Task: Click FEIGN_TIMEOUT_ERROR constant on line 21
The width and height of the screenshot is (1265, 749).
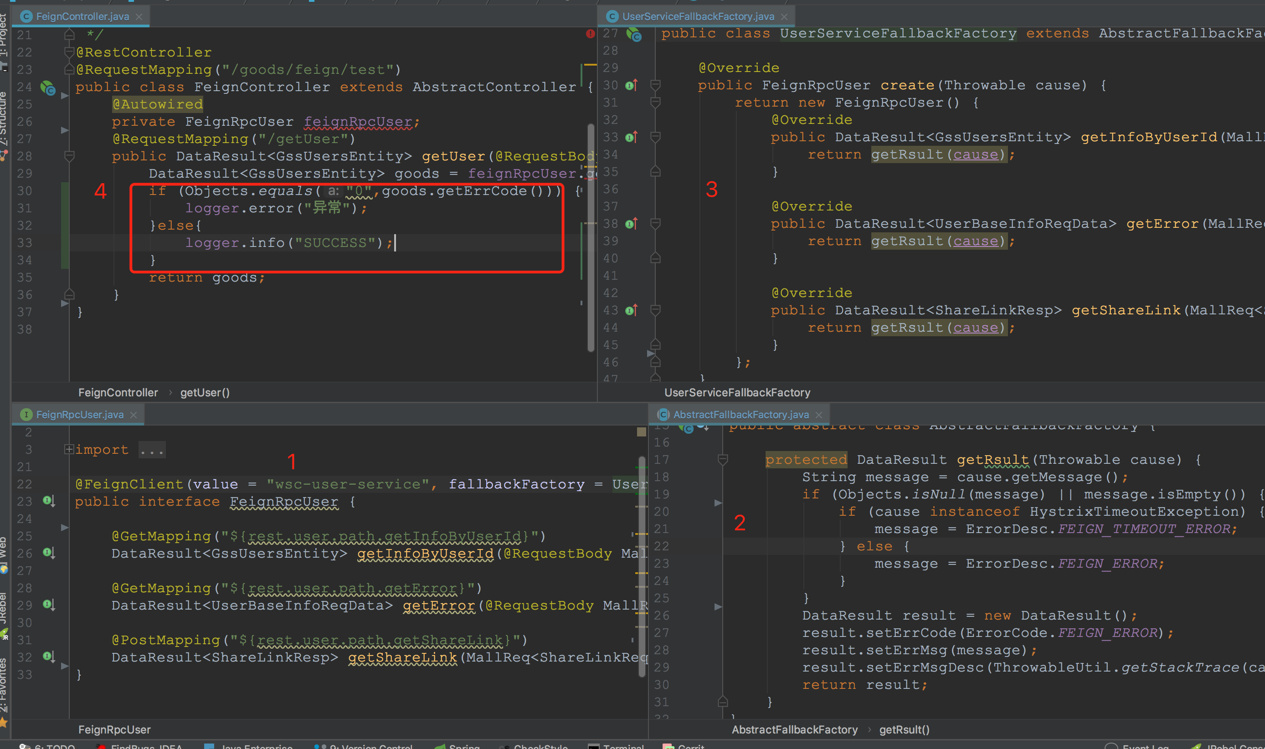Action: (1144, 529)
